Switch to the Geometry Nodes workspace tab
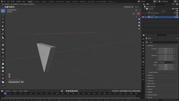The image size is (179, 101). click(101, 2)
